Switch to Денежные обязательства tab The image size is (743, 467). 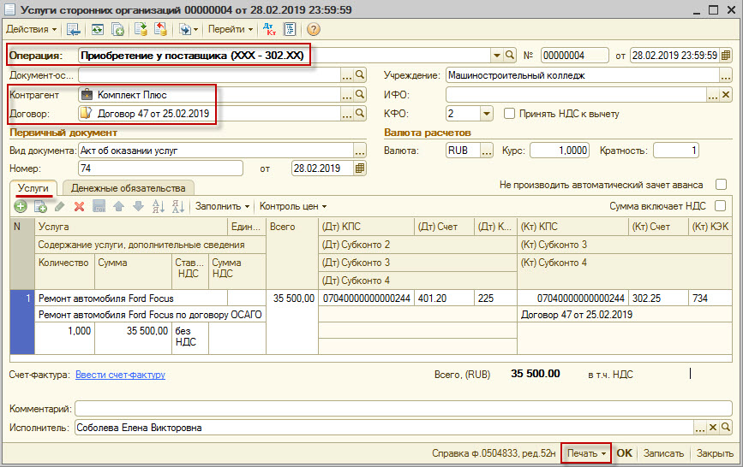coord(128,187)
